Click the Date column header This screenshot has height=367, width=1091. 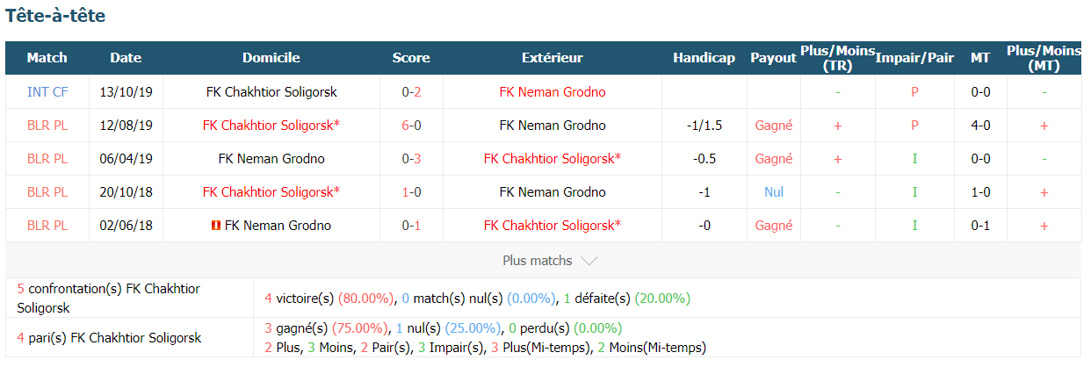[126, 58]
